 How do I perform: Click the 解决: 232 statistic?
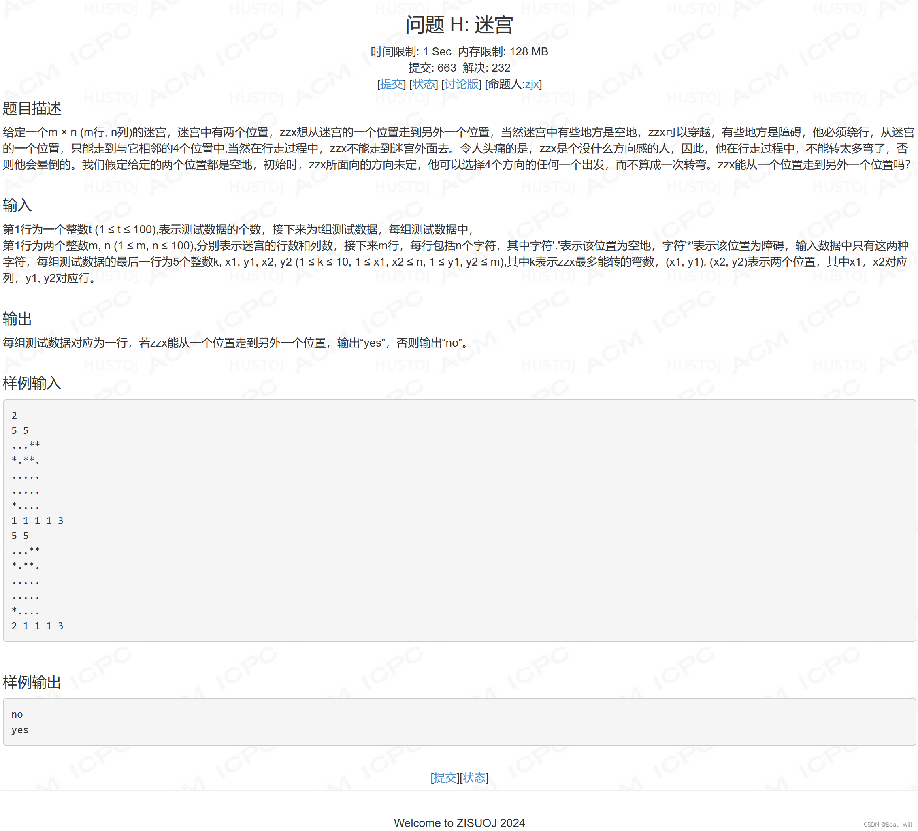click(x=487, y=68)
